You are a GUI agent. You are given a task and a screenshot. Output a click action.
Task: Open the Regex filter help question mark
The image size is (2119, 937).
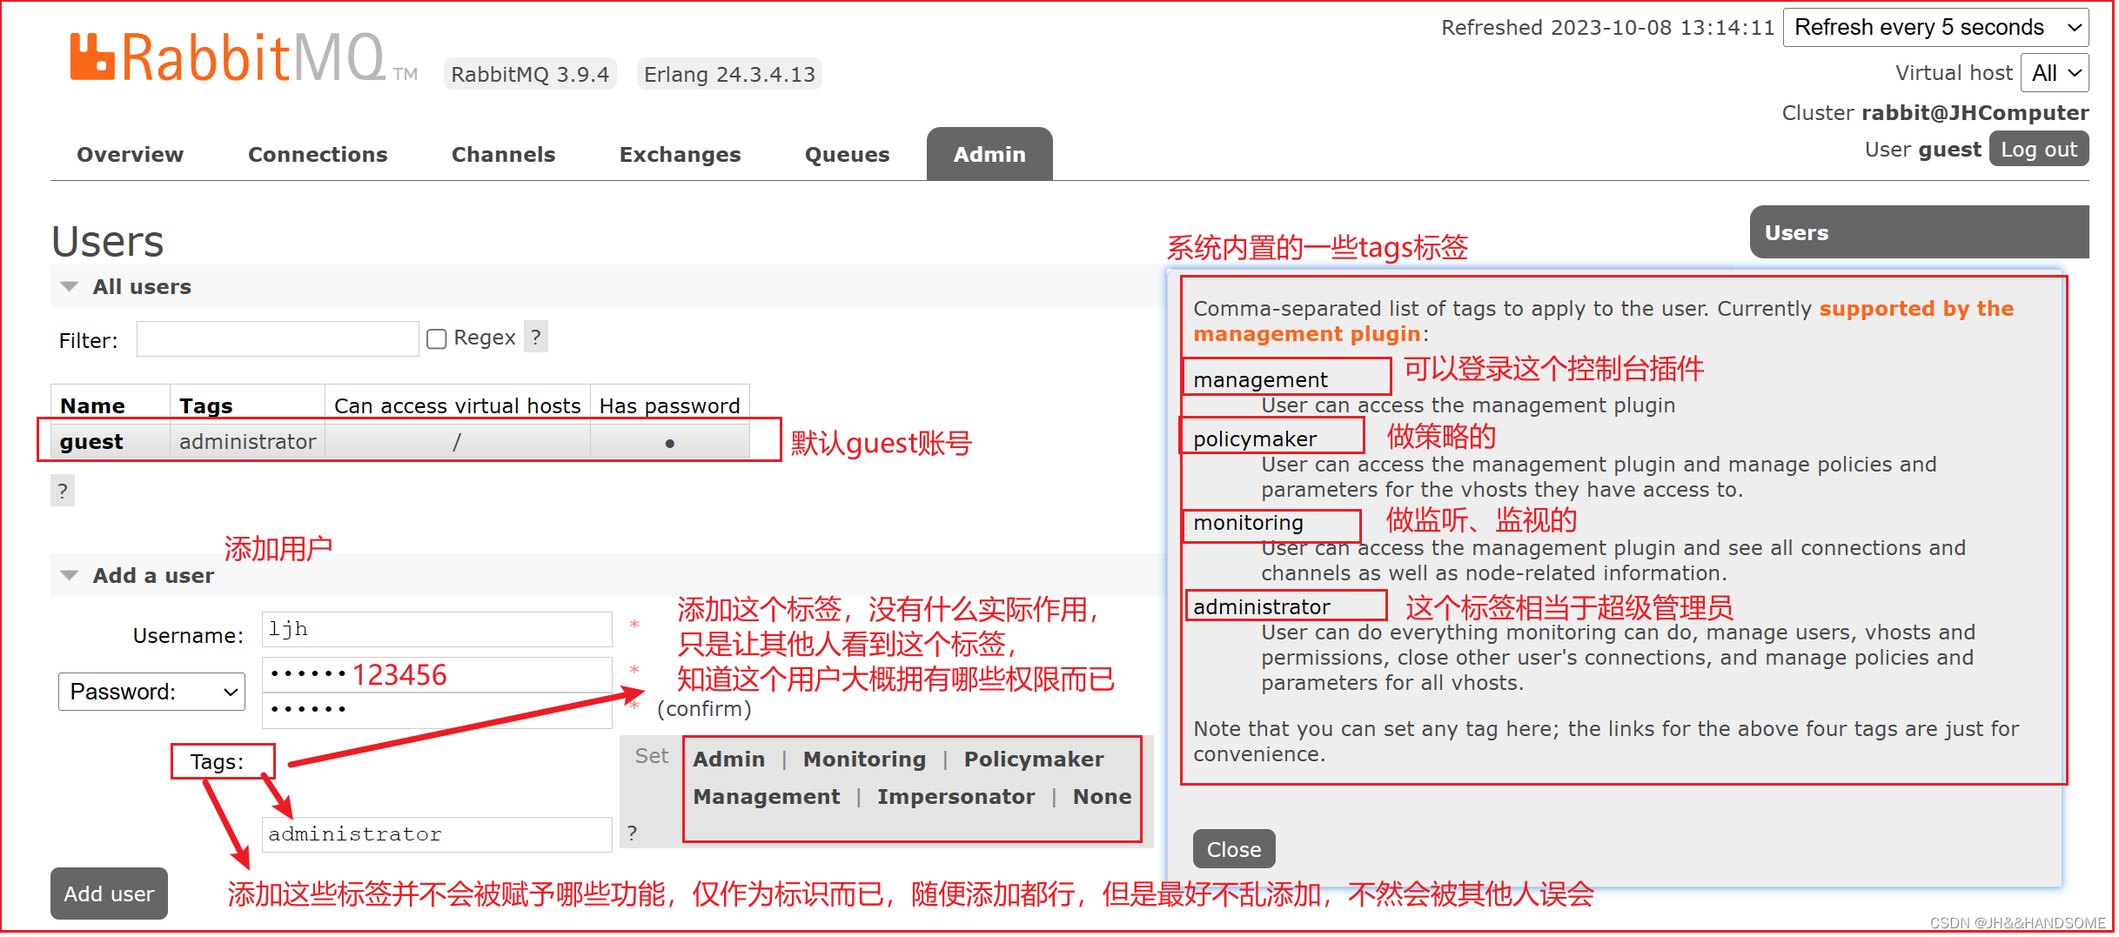point(536,338)
